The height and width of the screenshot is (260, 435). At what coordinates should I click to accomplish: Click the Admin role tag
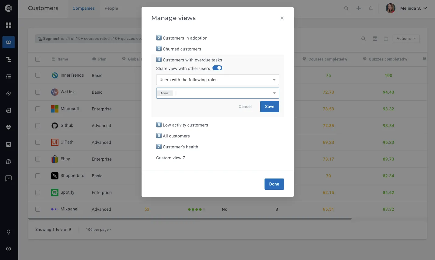pos(165,93)
